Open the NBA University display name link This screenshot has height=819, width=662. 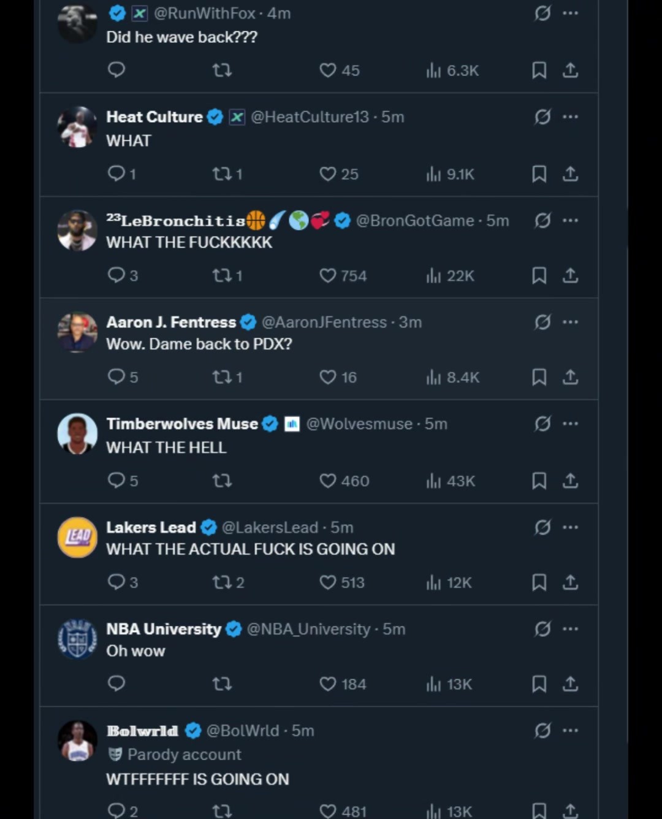[x=164, y=629]
